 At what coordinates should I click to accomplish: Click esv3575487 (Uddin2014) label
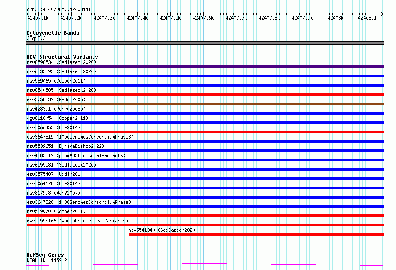point(56,174)
